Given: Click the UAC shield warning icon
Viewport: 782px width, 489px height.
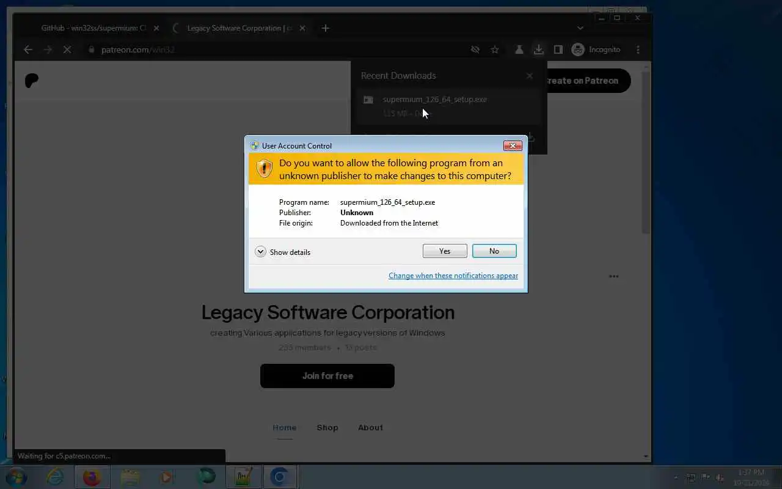Looking at the screenshot, I should pyautogui.click(x=264, y=169).
